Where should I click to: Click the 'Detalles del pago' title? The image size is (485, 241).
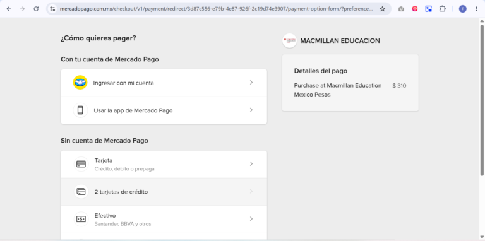click(320, 71)
